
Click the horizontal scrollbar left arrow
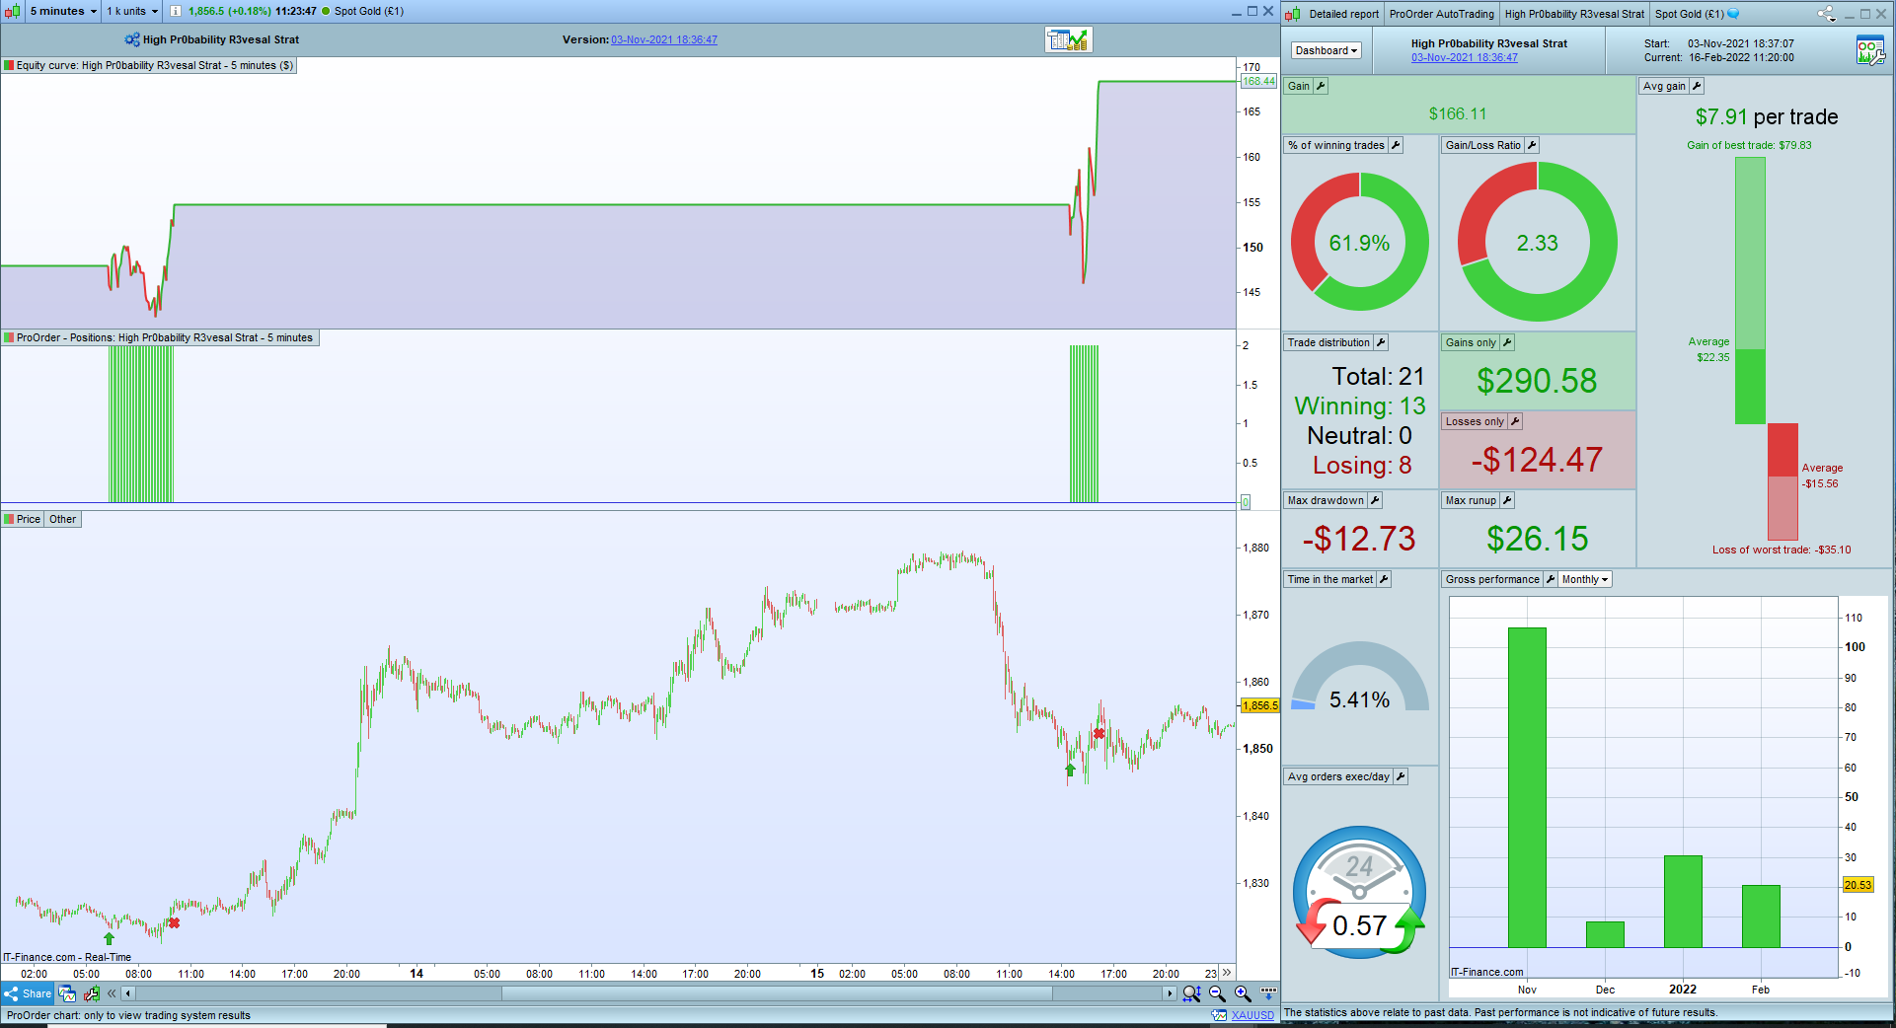pos(128,993)
